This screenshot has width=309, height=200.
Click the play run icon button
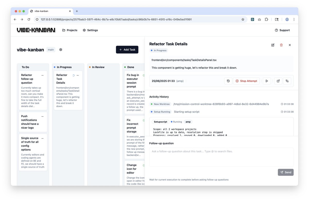(x=267, y=81)
